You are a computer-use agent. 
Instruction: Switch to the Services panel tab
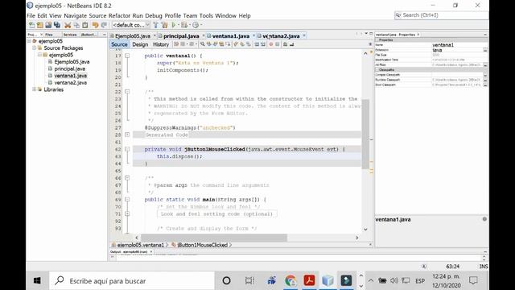[70, 35]
